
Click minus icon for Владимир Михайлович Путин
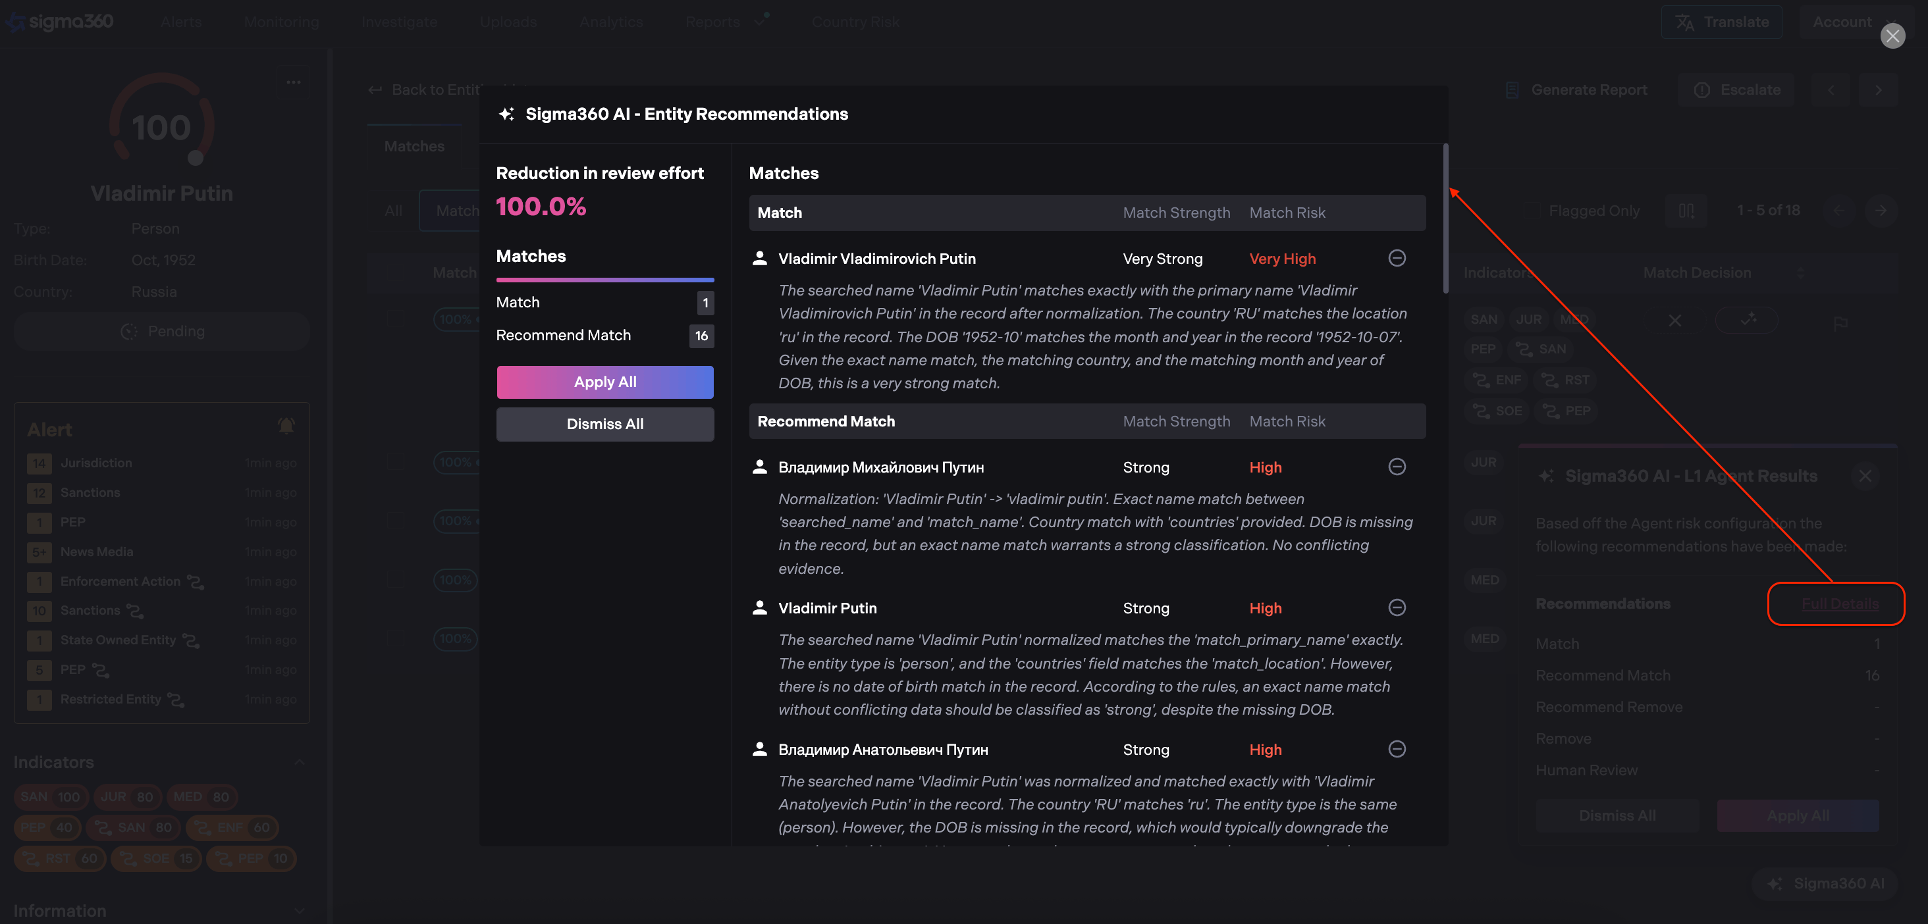[x=1397, y=467]
